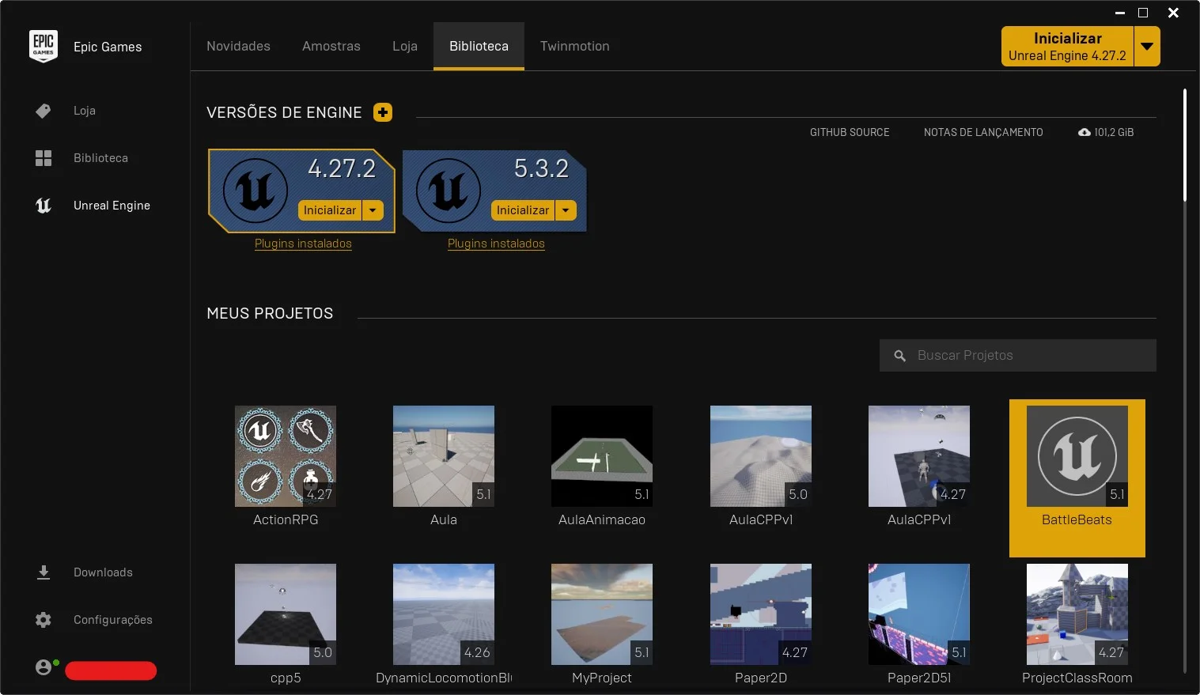Select the BattleBeats project thumbnail
Image resolution: width=1200 pixels, height=695 pixels.
point(1077,456)
